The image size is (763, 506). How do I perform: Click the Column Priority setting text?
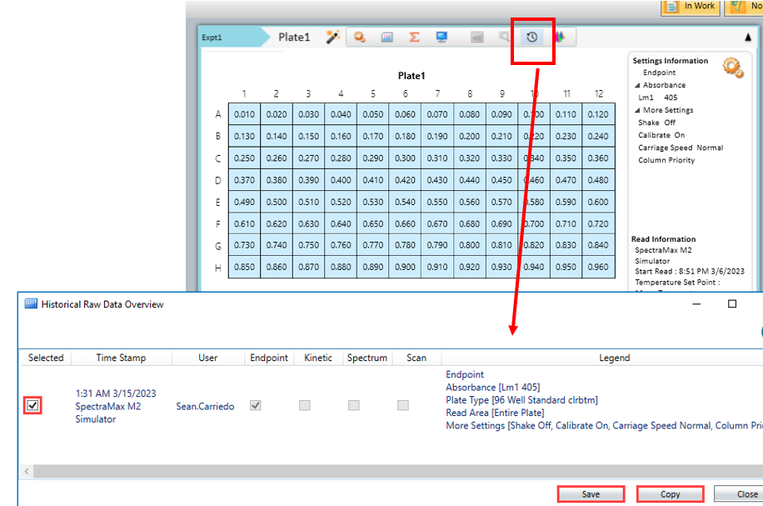(x=666, y=160)
